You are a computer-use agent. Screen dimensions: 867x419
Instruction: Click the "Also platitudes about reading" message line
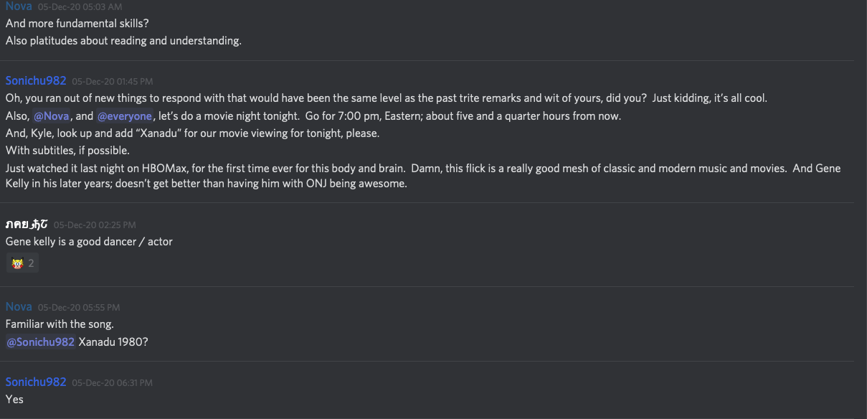123,40
